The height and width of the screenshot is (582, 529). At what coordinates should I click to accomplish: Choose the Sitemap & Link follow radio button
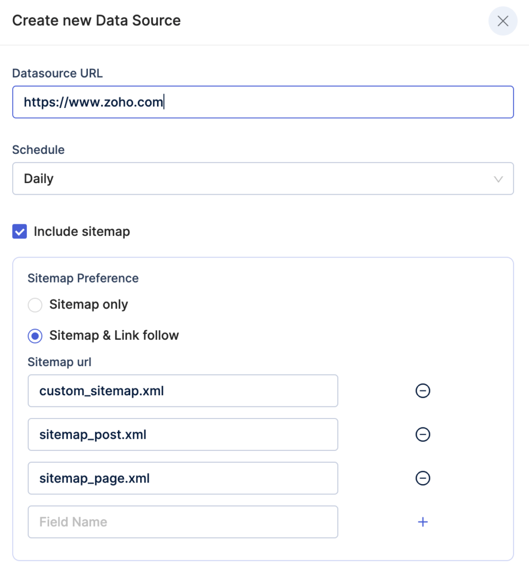(x=35, y=336)
